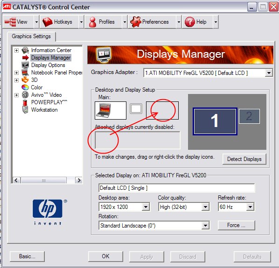Select the Graphics Settings tab
The image size is (279, 268).
pos(31,36)
